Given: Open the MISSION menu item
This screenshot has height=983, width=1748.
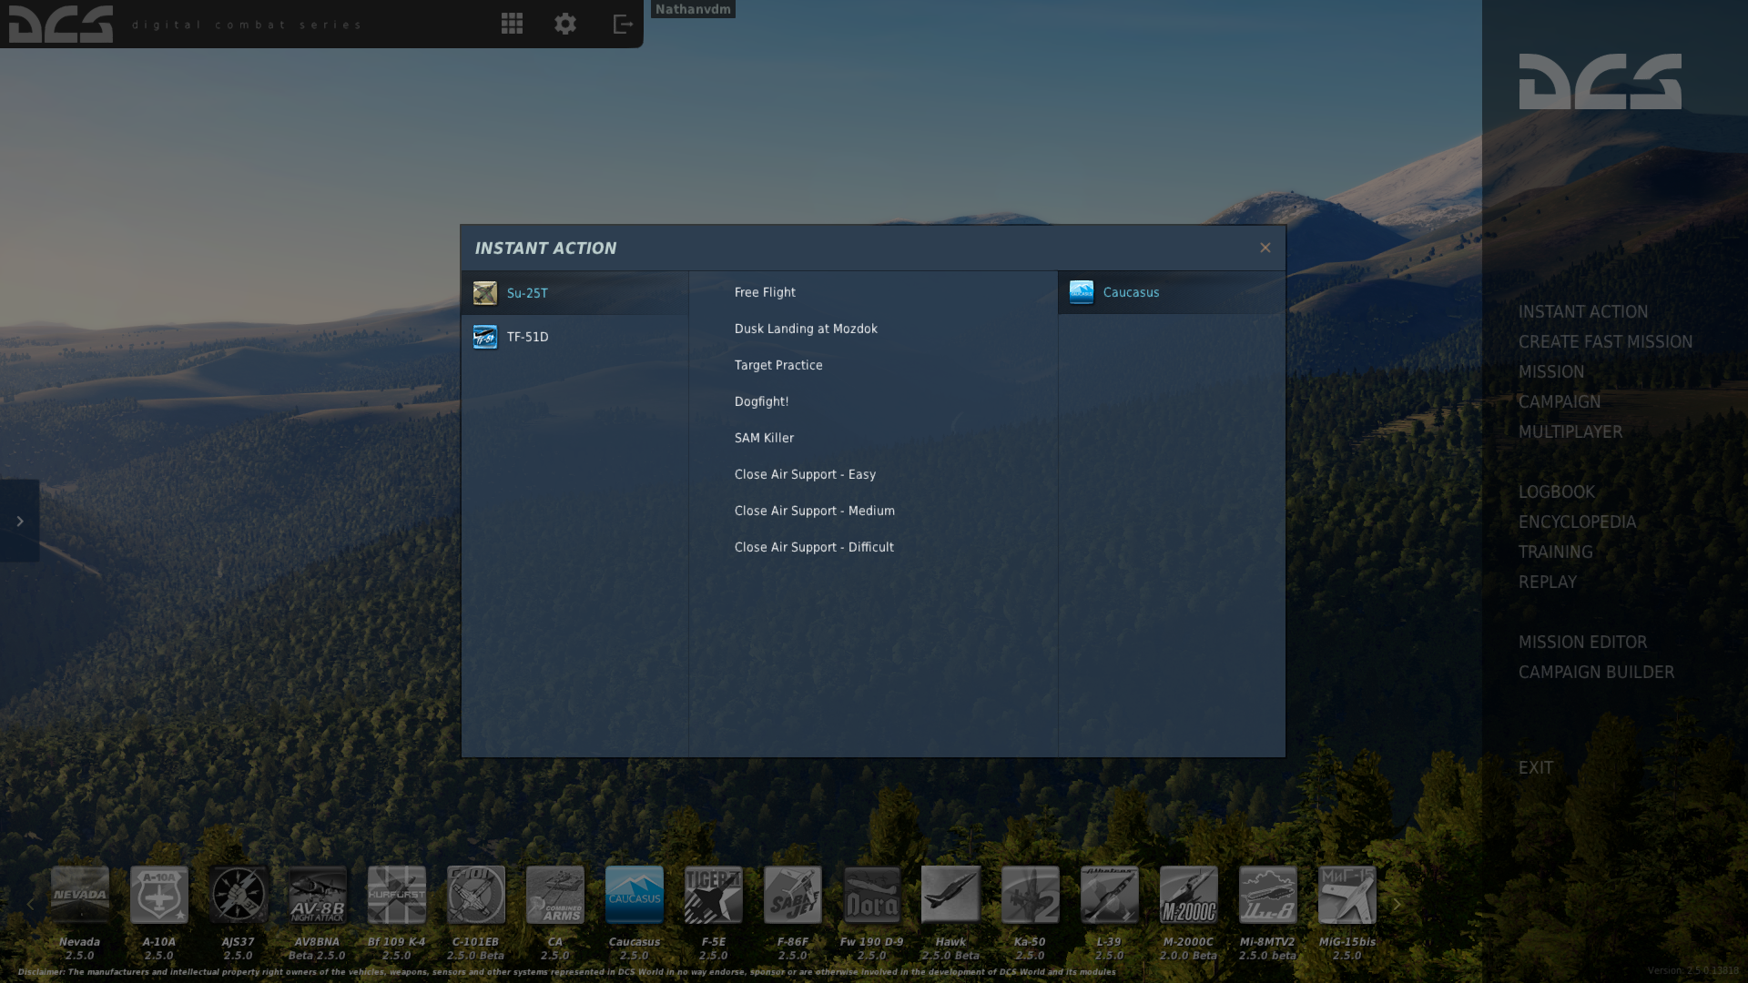Looking at the screenshot, I should point(1551,372).
